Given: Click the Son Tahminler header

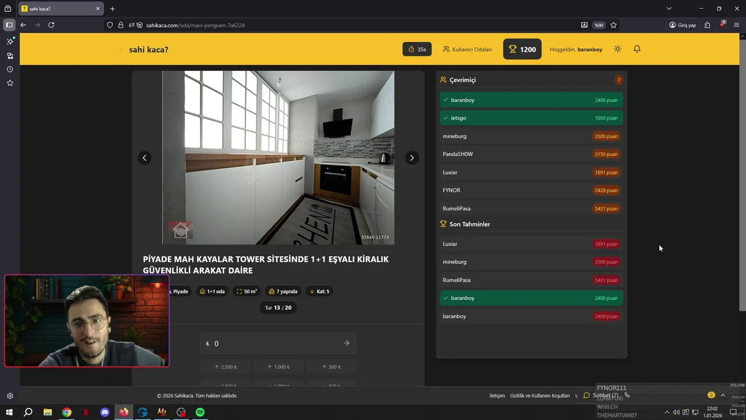Looking at the screenshot, I should point(532,224).
